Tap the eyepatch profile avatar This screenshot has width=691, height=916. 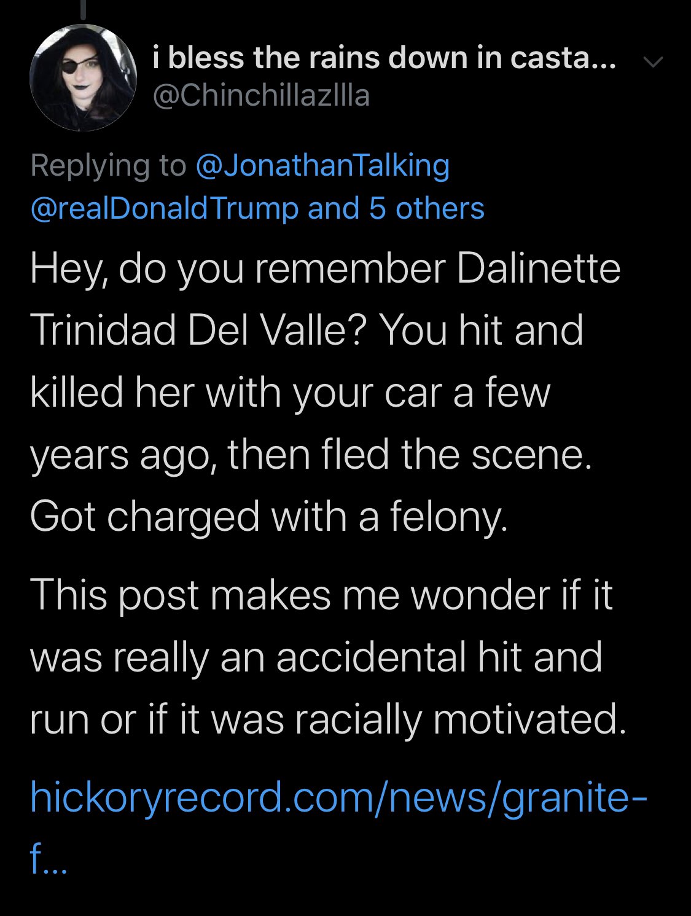point(83,77)
